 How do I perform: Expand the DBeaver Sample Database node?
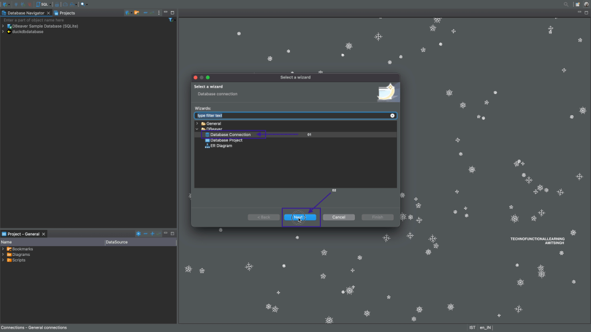3,26
